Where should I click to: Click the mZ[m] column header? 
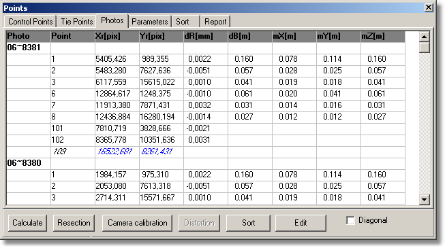tap(382, 36)
